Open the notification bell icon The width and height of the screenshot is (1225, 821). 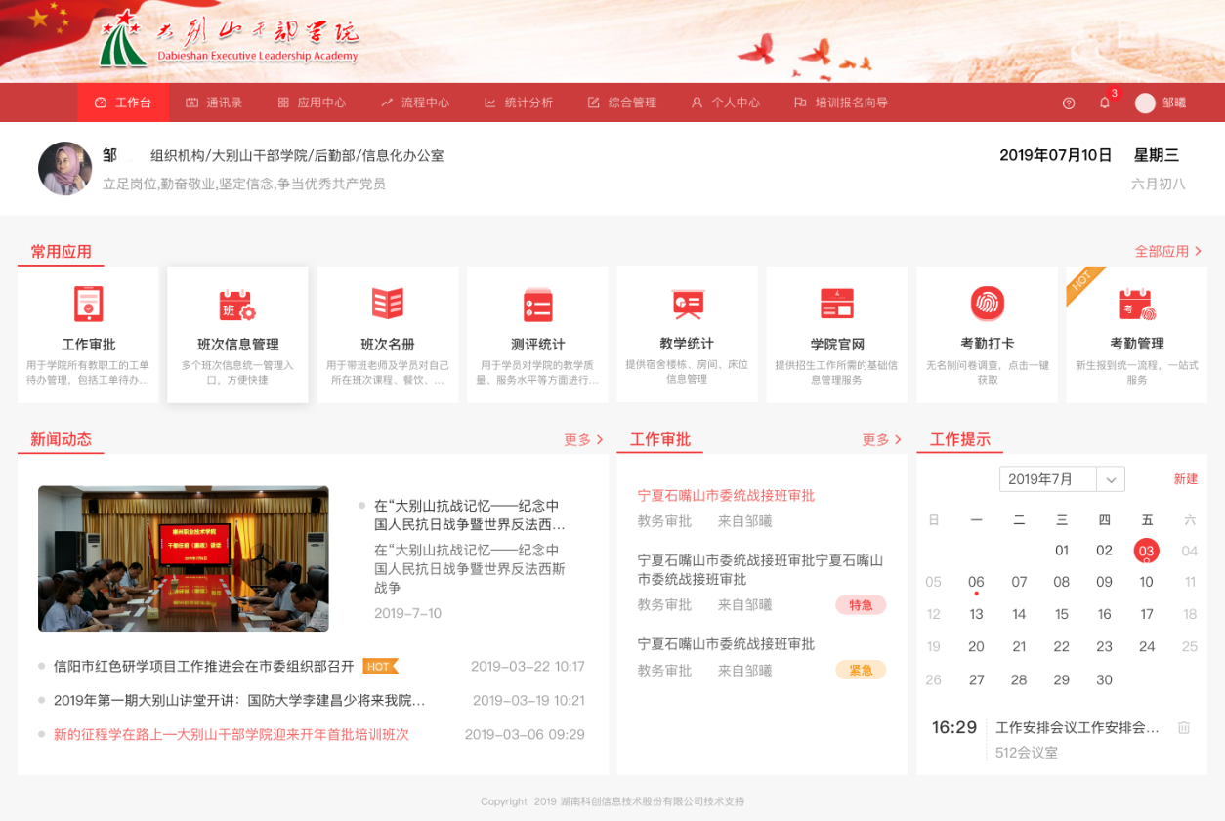[1105, 103]
